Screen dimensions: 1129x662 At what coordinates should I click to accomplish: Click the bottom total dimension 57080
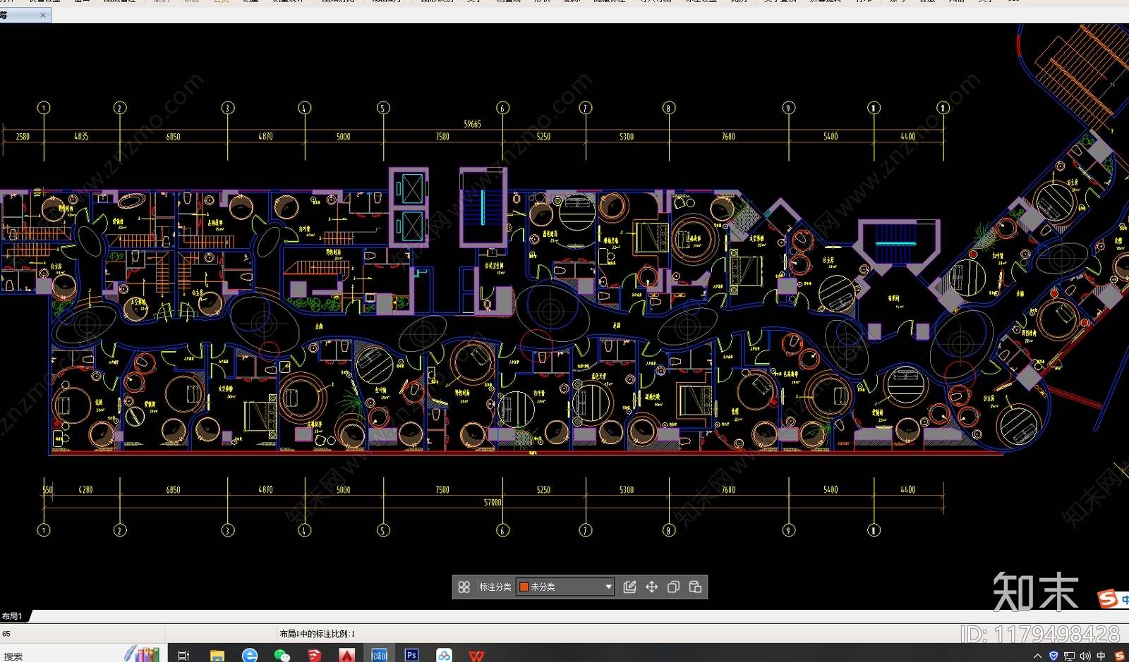(x=493, y=503)
